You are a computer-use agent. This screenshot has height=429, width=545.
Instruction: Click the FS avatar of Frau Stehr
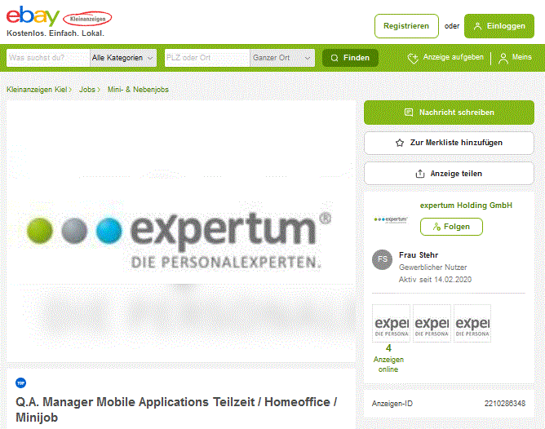click(x=382, y=259)
